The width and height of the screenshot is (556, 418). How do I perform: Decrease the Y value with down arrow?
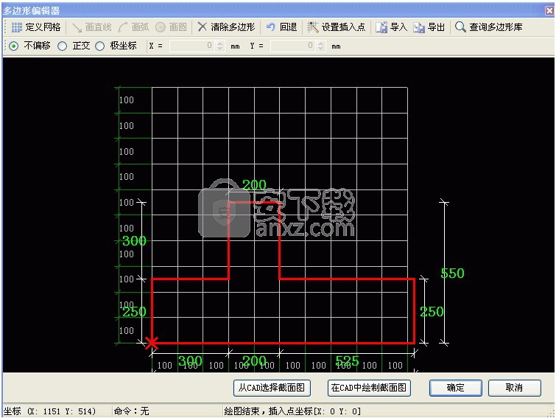[x=321, y=49]
